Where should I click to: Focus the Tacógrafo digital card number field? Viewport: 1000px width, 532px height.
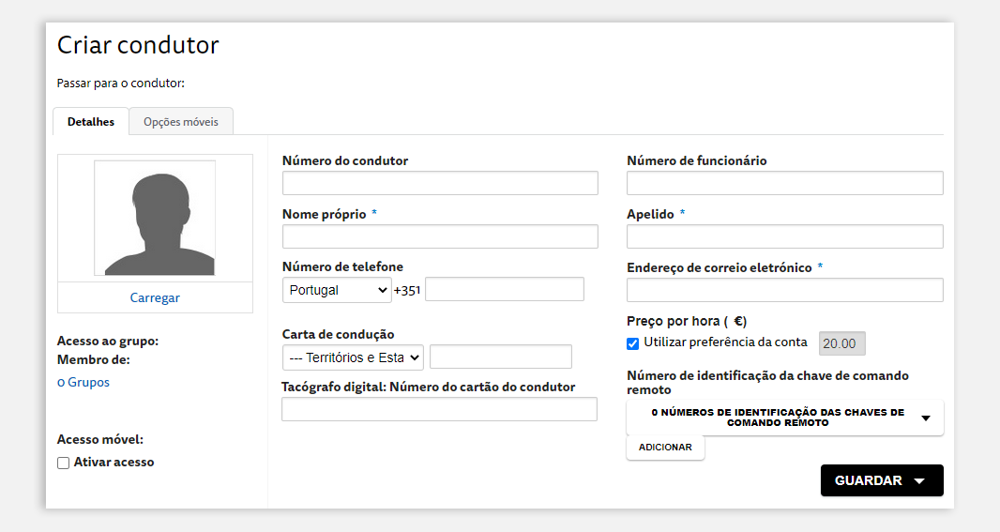[x=439, y=409]
